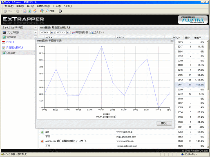Select the faviapi.sidetools.com domain cell
Image resolution: width=210 pixels, height=157 pixels.
coord(127,146)
